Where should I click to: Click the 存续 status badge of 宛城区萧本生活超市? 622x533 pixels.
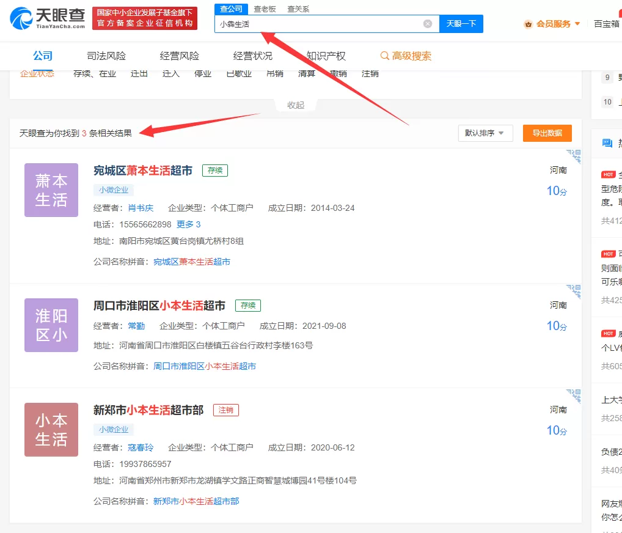click(x=215, y=171)
